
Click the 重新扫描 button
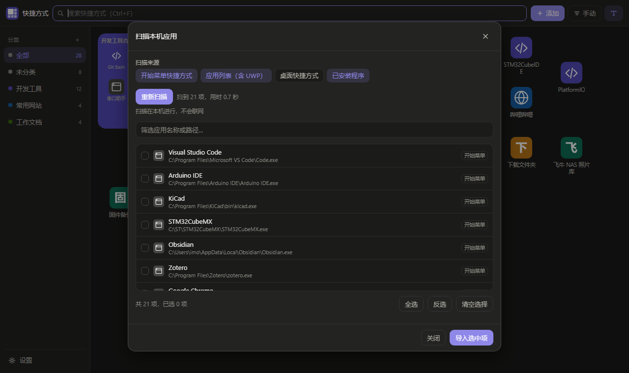point(154,97)
